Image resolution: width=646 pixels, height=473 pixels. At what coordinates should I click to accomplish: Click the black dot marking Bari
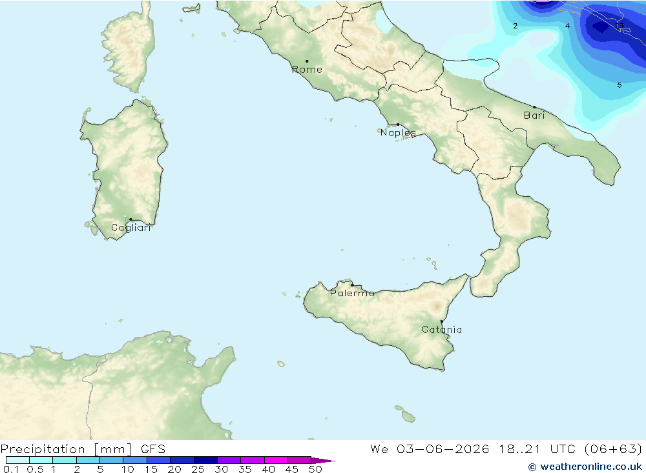[534, 107]
